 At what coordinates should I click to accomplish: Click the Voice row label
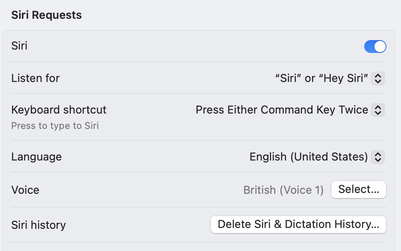click(x=25, y=190)
